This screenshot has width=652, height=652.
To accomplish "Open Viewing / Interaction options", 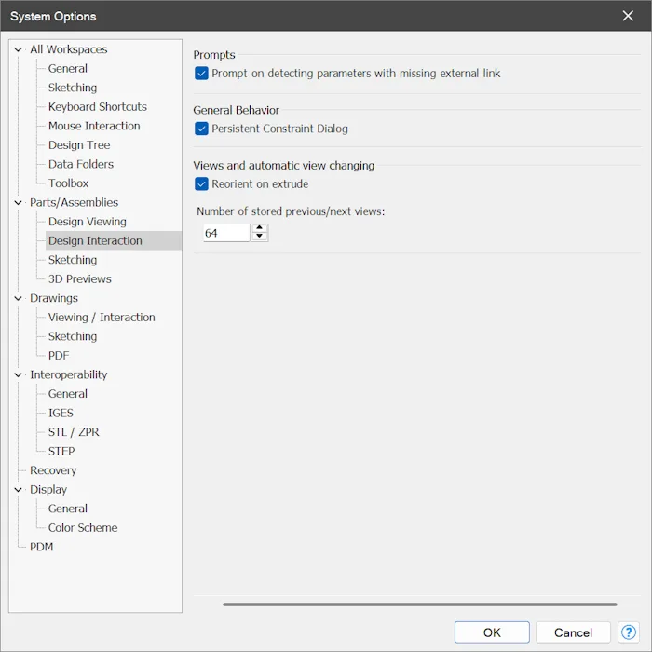I will point(102,317).
